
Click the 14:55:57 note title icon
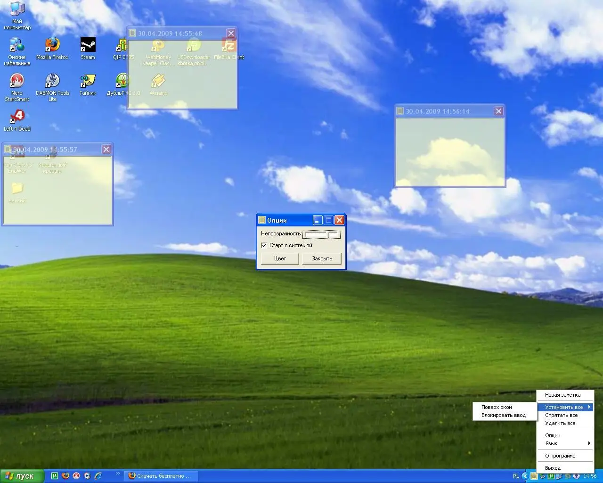tap(7, 150)
